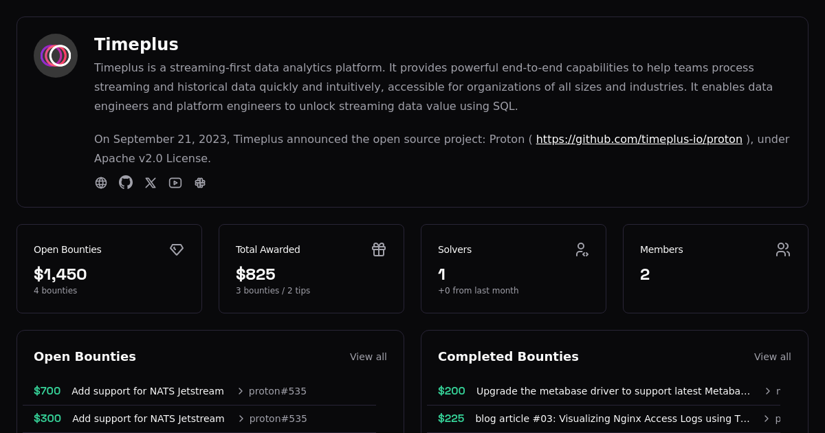This screenshot has width=825, height=433.
Task: Open the $200 metabase driver upgrade bounty
Action: click(613, 391)
